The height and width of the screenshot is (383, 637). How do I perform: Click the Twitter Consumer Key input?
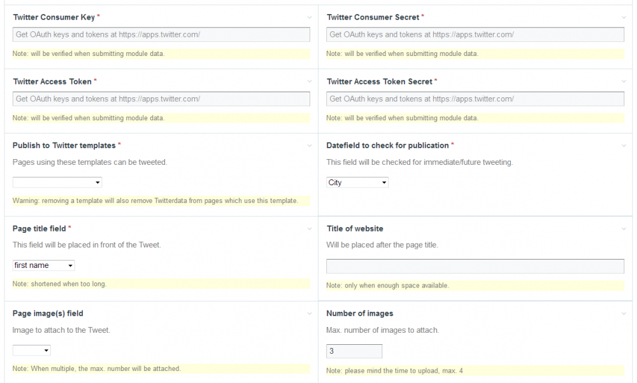[161, 35]
